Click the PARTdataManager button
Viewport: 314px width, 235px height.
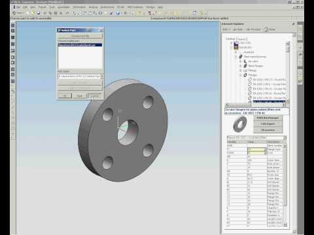(x=268, y=118)
